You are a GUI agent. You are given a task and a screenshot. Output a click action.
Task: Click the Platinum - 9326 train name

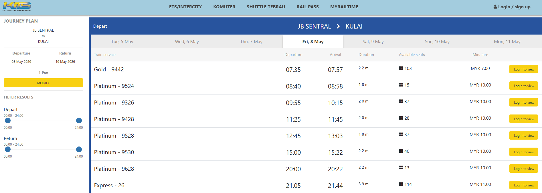coord(114,102)
